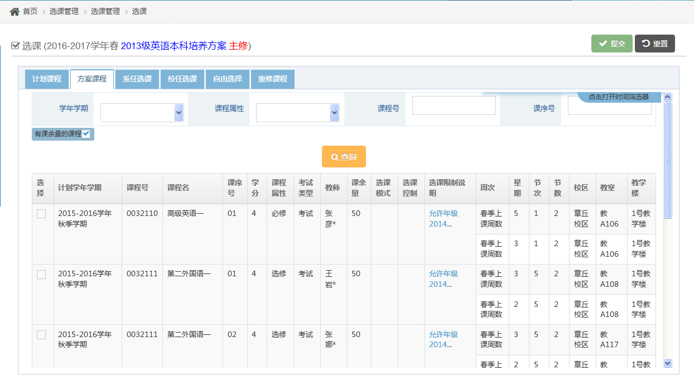Focus the 课程号 input field
694x389 pixels.
[454, 105]
